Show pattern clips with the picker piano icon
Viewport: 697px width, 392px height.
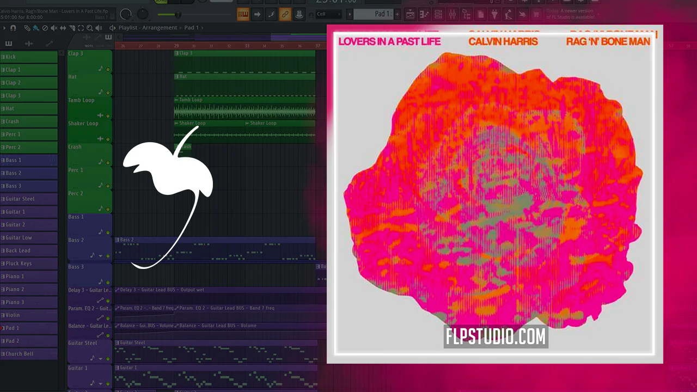[9, 44]
